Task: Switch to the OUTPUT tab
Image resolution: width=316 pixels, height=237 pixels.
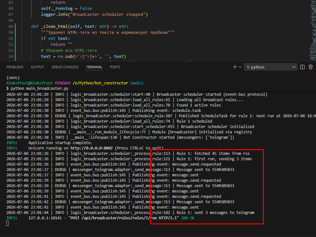Action: [37, 67]
